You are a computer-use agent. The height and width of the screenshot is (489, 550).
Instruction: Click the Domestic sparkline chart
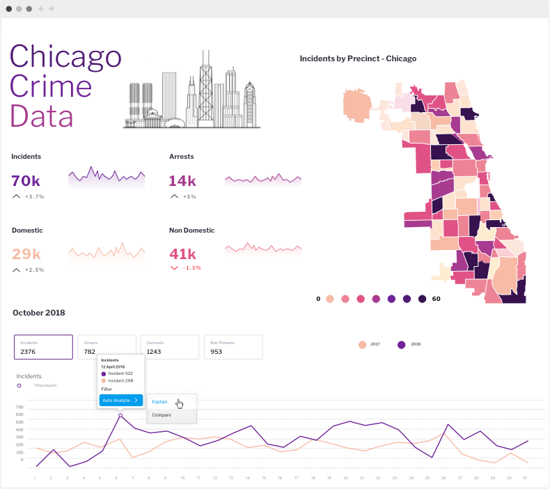[107, 252]
